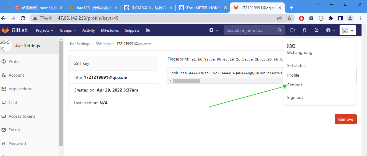Viewport: 367px width, 156px height.
Task: Click the red Remove button
Action: pos(346,119)
